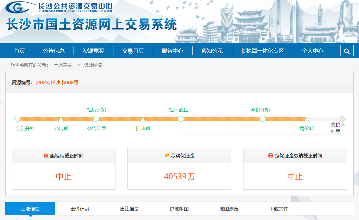Click the 公告期 triangle marker
The height and width of the screenshot is (220, 359).
[x=61, y=120]
